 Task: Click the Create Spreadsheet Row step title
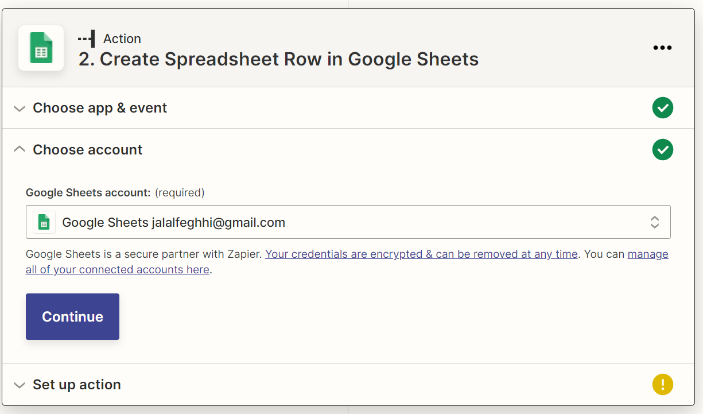[x=278, y=59]
